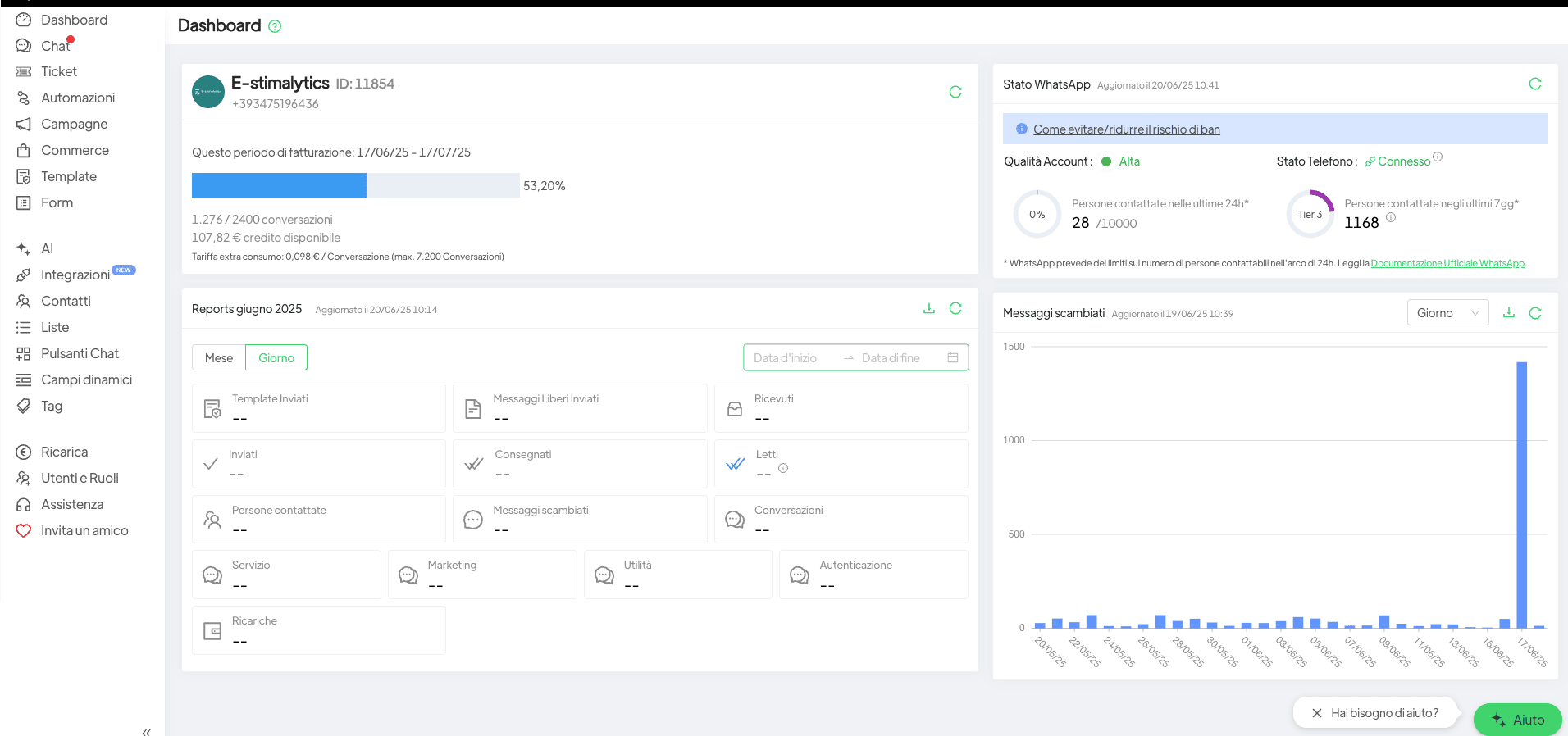Open Chat from the sidebar
This screenshot has height=736, width=1568.
(x=55, y=46)
